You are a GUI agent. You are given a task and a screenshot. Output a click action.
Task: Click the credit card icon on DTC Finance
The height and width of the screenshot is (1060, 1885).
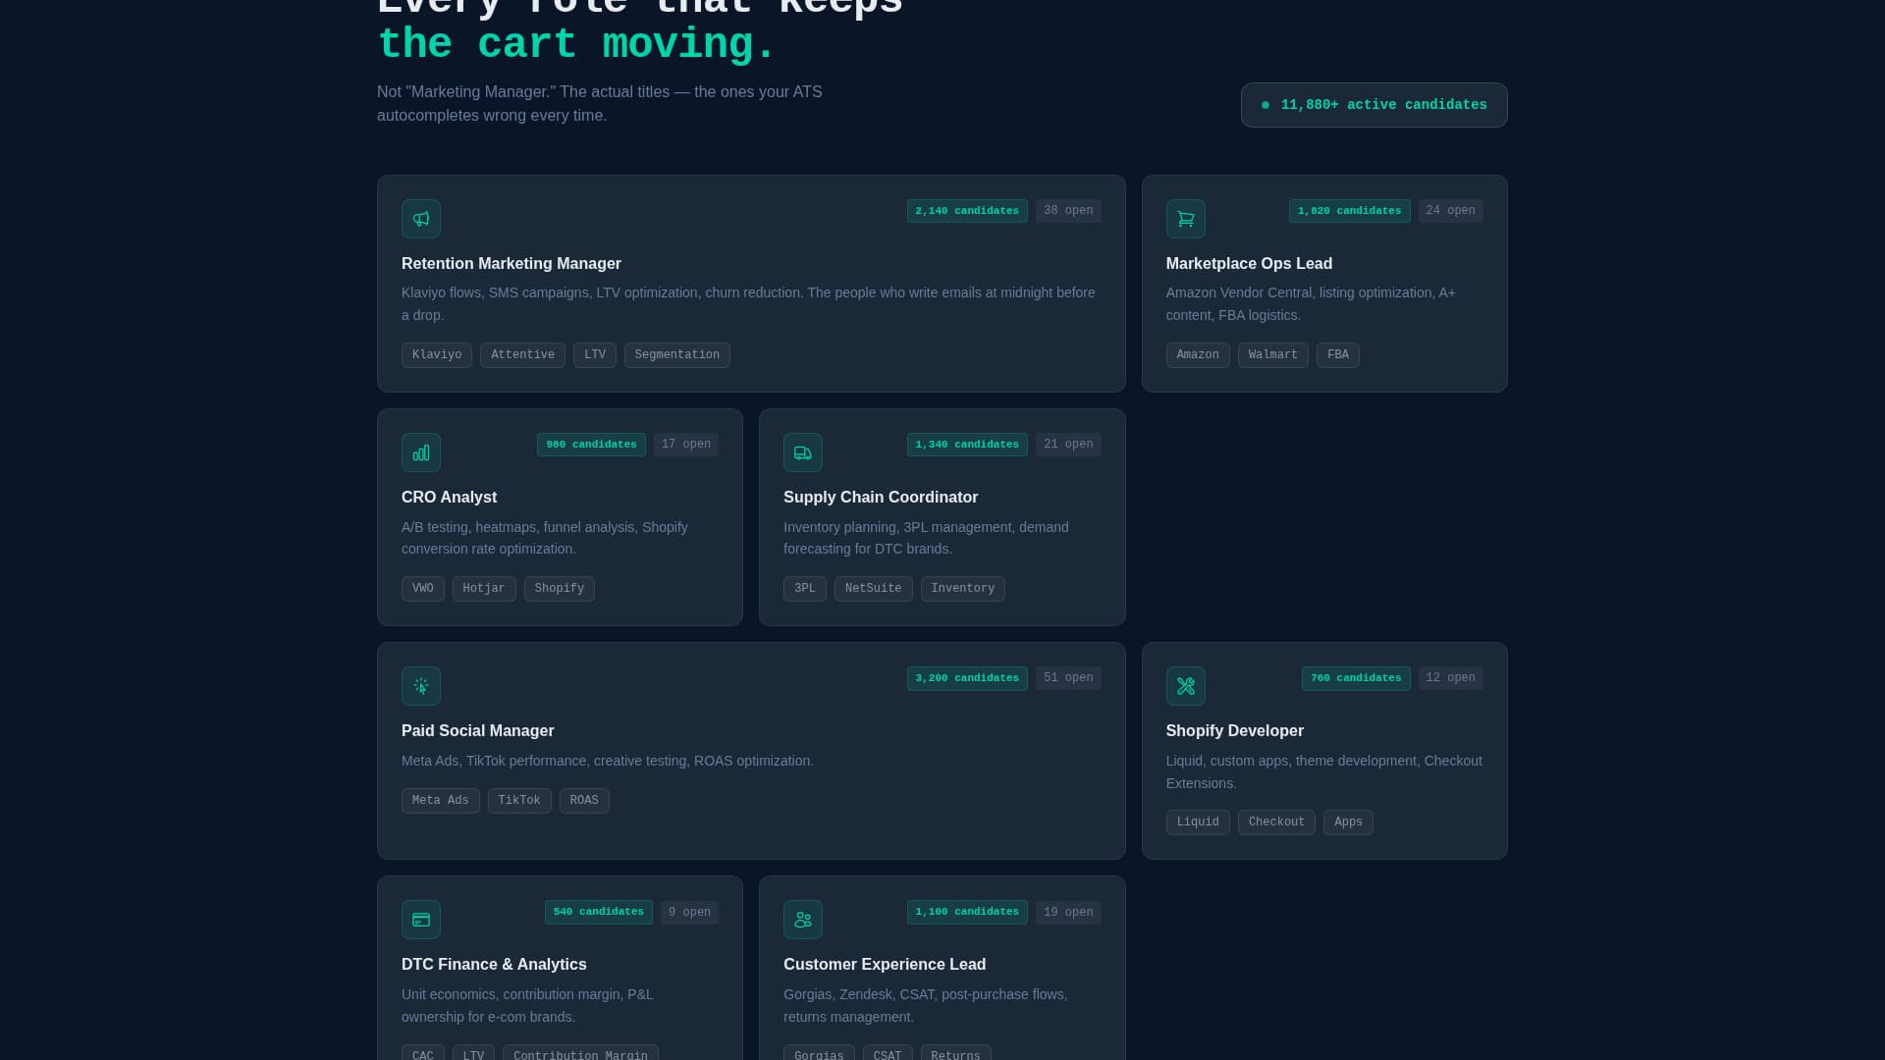(x=420, y=920)
